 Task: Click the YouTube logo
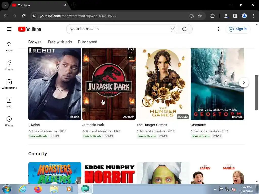pos(30,29)
